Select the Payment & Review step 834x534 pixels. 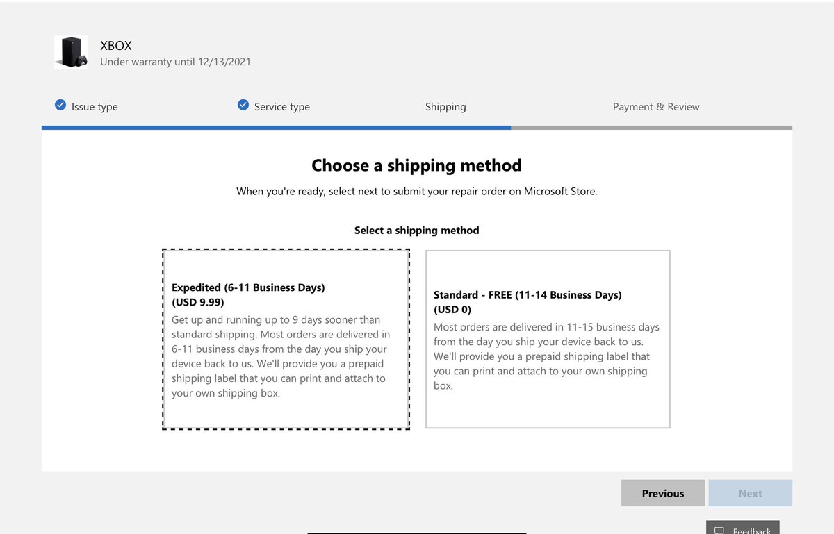(x=656, y=107)
